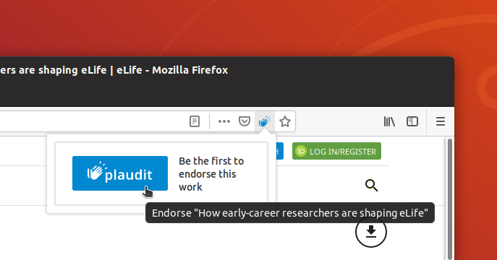
Task: Toggle Reader View in address bar
Action: 195,121
